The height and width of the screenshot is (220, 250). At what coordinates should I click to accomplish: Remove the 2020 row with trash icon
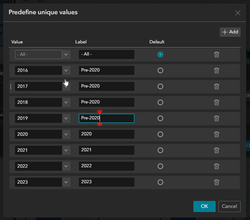217,134
